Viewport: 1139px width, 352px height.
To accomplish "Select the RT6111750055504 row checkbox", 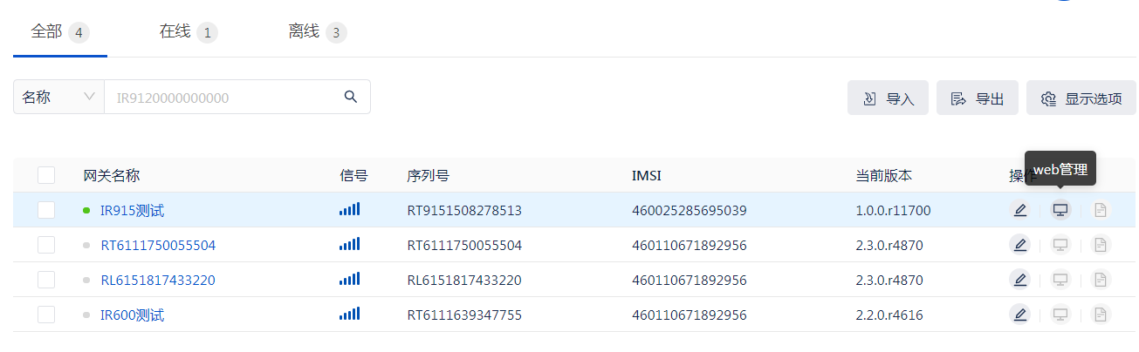I will coord(46,245).
